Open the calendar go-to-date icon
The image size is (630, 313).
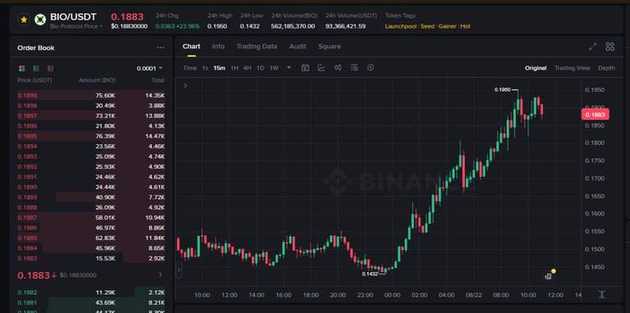tap(305, 68)
